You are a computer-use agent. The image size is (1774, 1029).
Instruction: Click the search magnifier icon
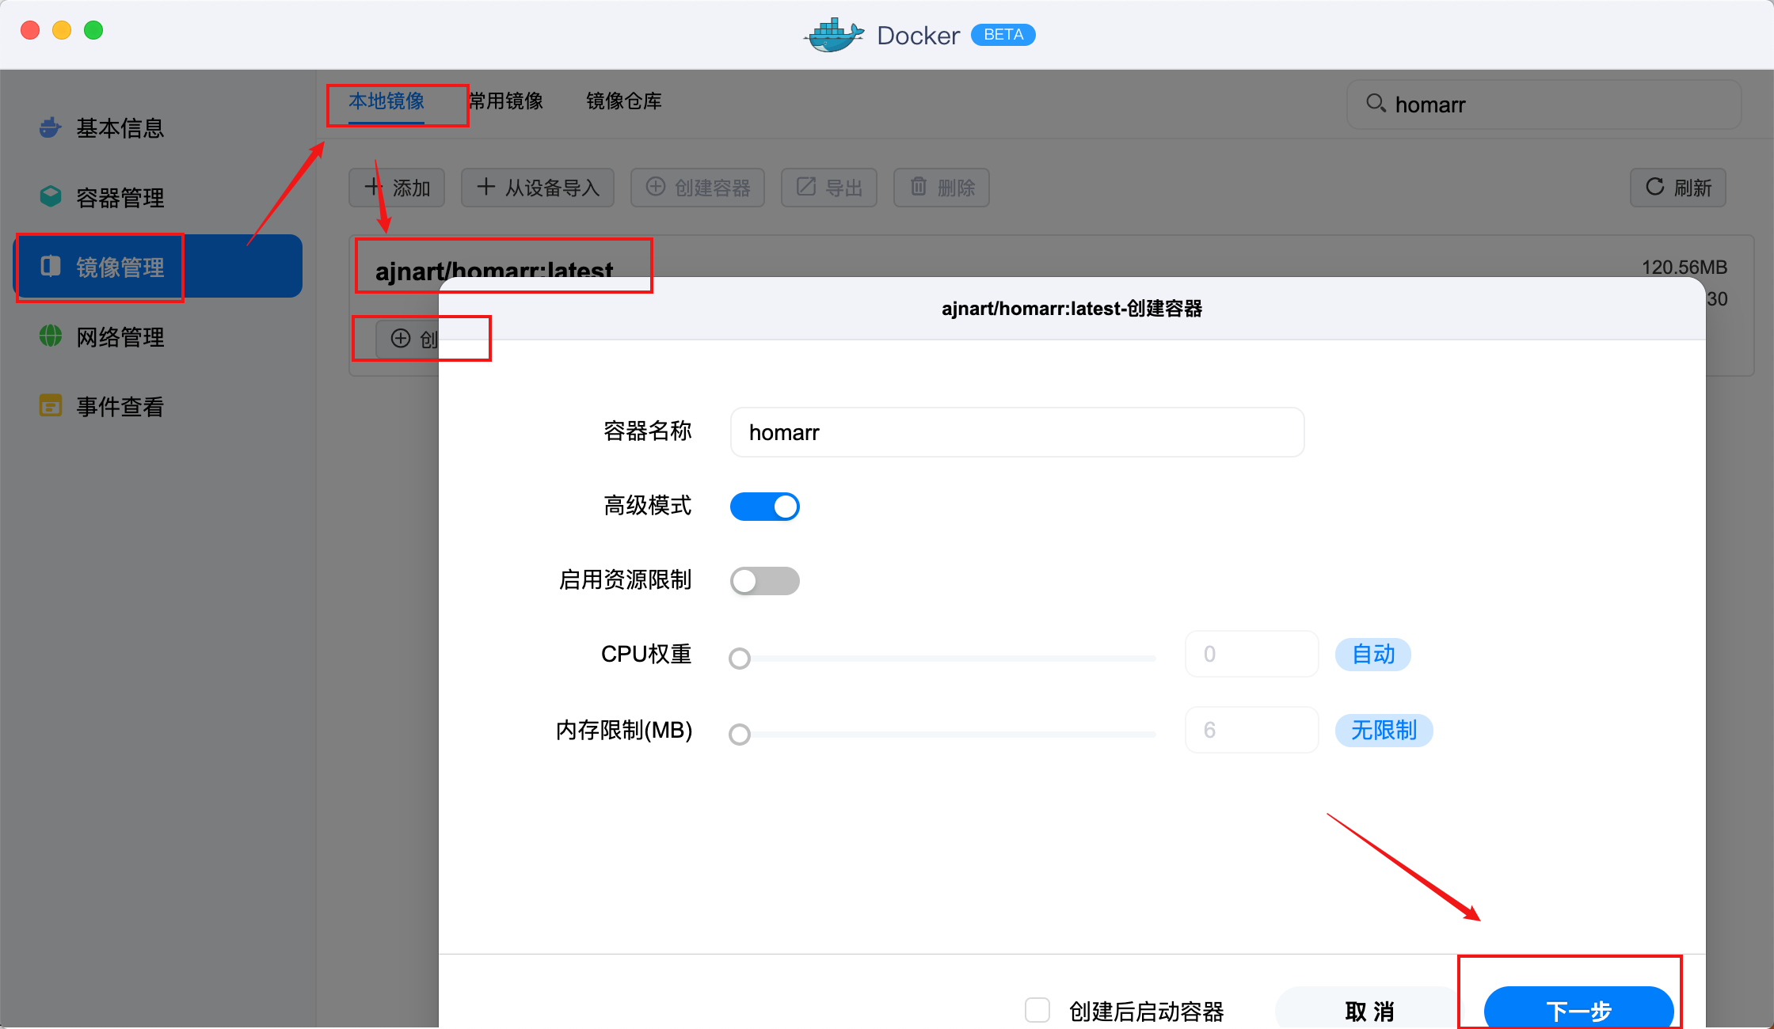click(x=1375, y=104)
